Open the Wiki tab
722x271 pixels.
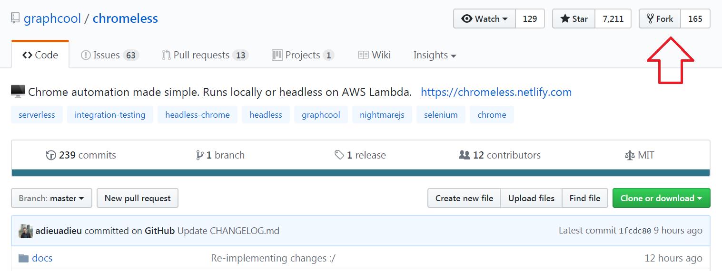tap(375, 55)
